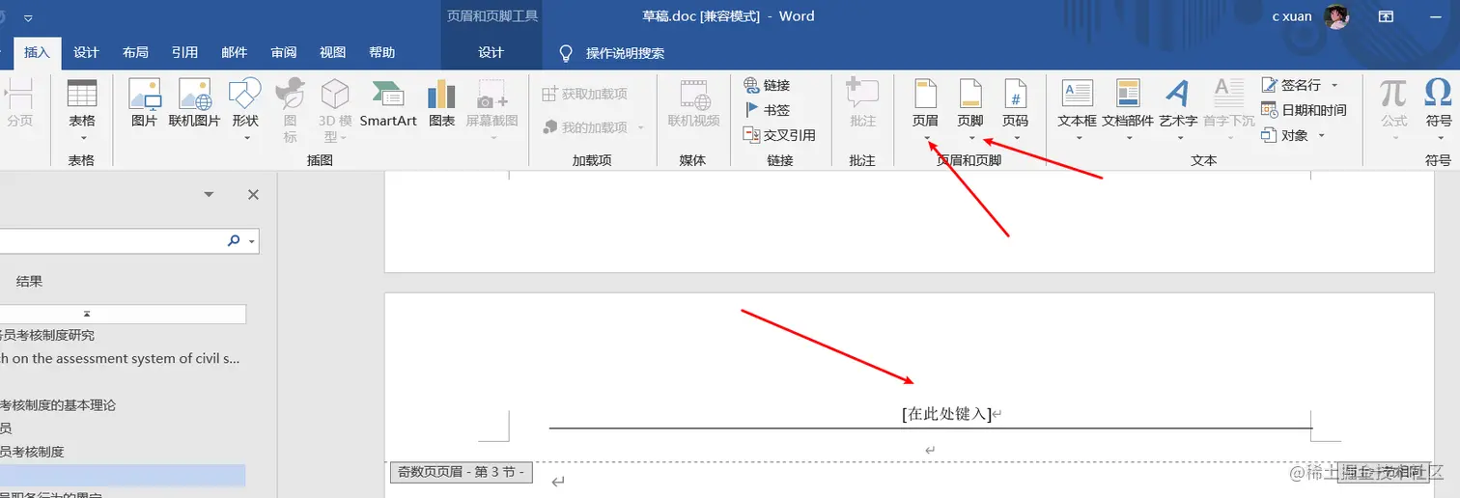Switch to the 帮助 (Help) tab
This screenshot has width=1460, height=498.
381,53
